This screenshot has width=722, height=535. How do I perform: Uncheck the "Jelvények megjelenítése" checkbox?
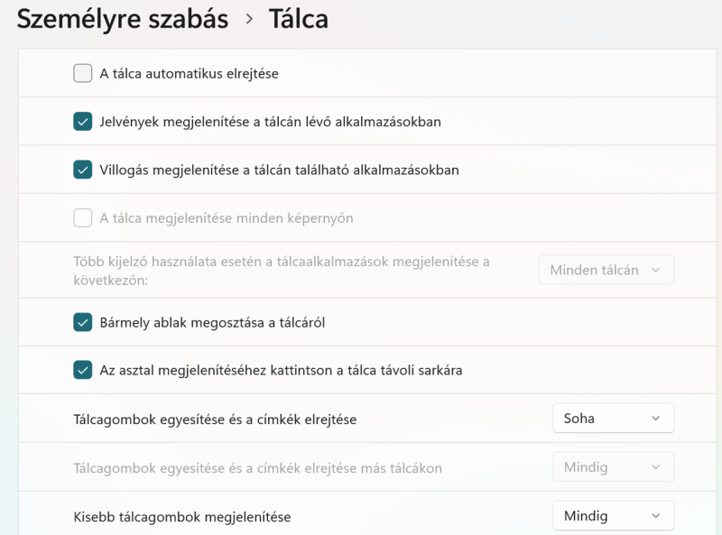[x=83, y=121]
